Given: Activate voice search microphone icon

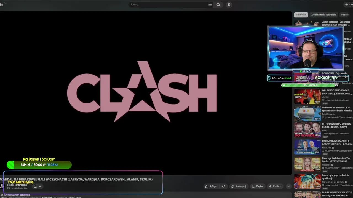Looking at the screenshot, I should click(x=229, y=5).
